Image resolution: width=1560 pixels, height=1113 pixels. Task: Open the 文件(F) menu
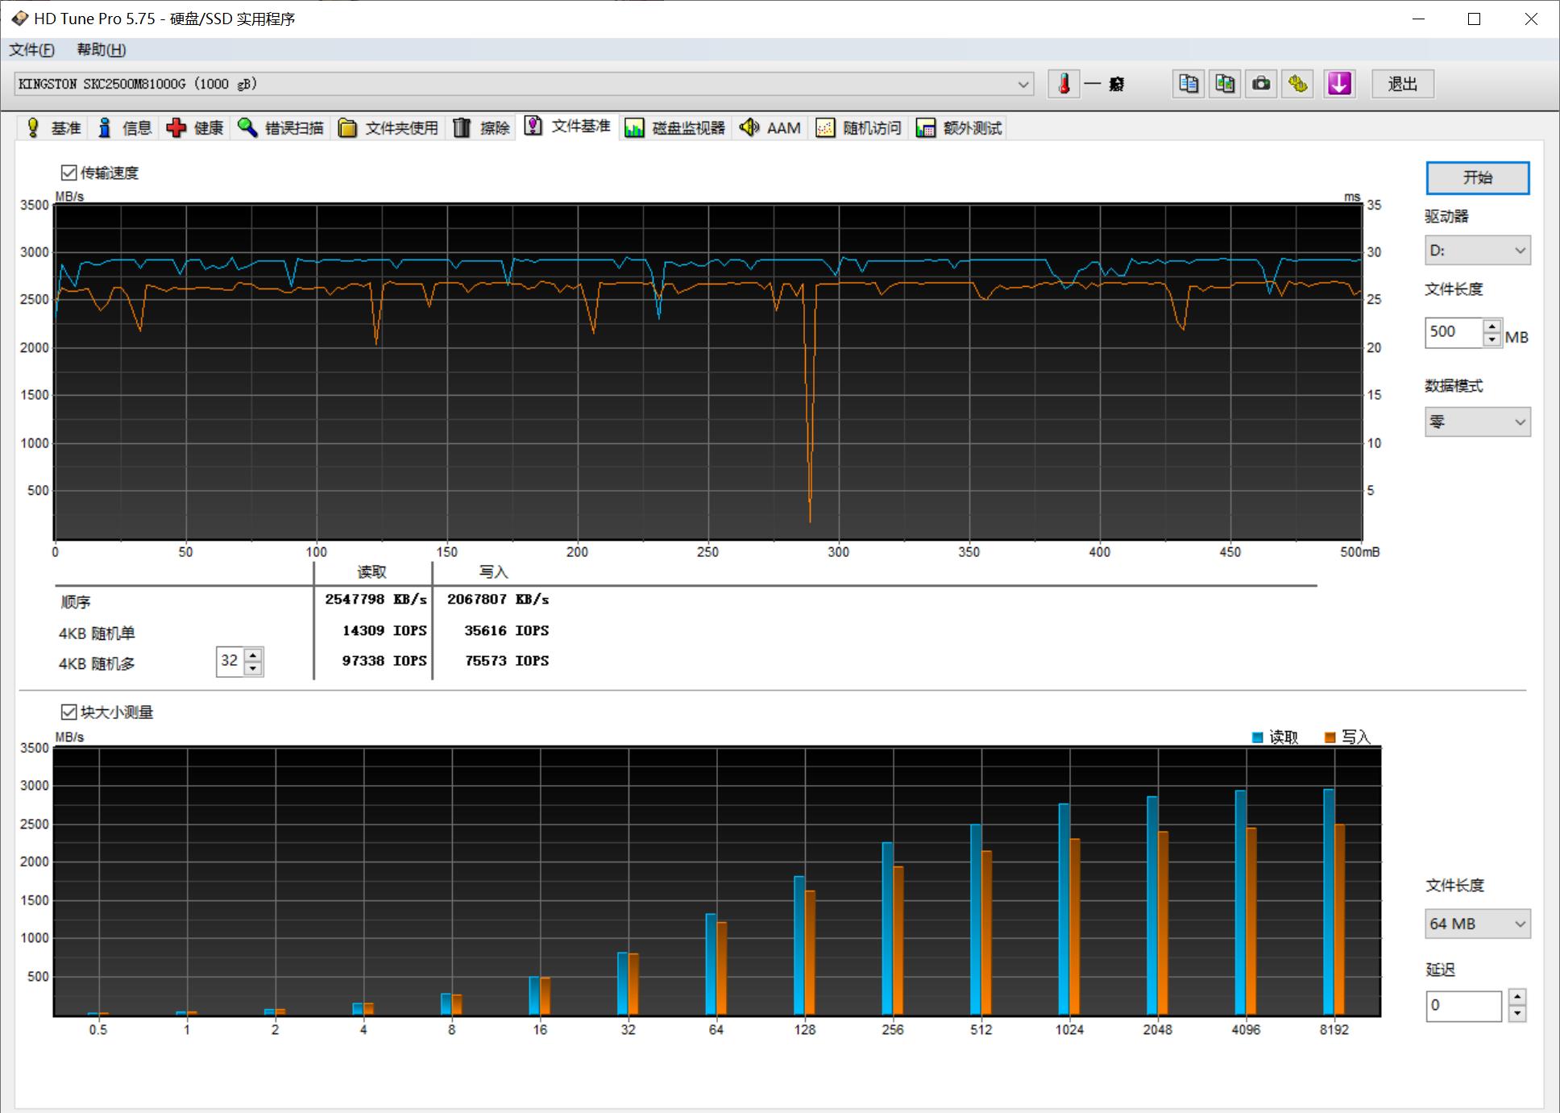click(x=31, y=50)
